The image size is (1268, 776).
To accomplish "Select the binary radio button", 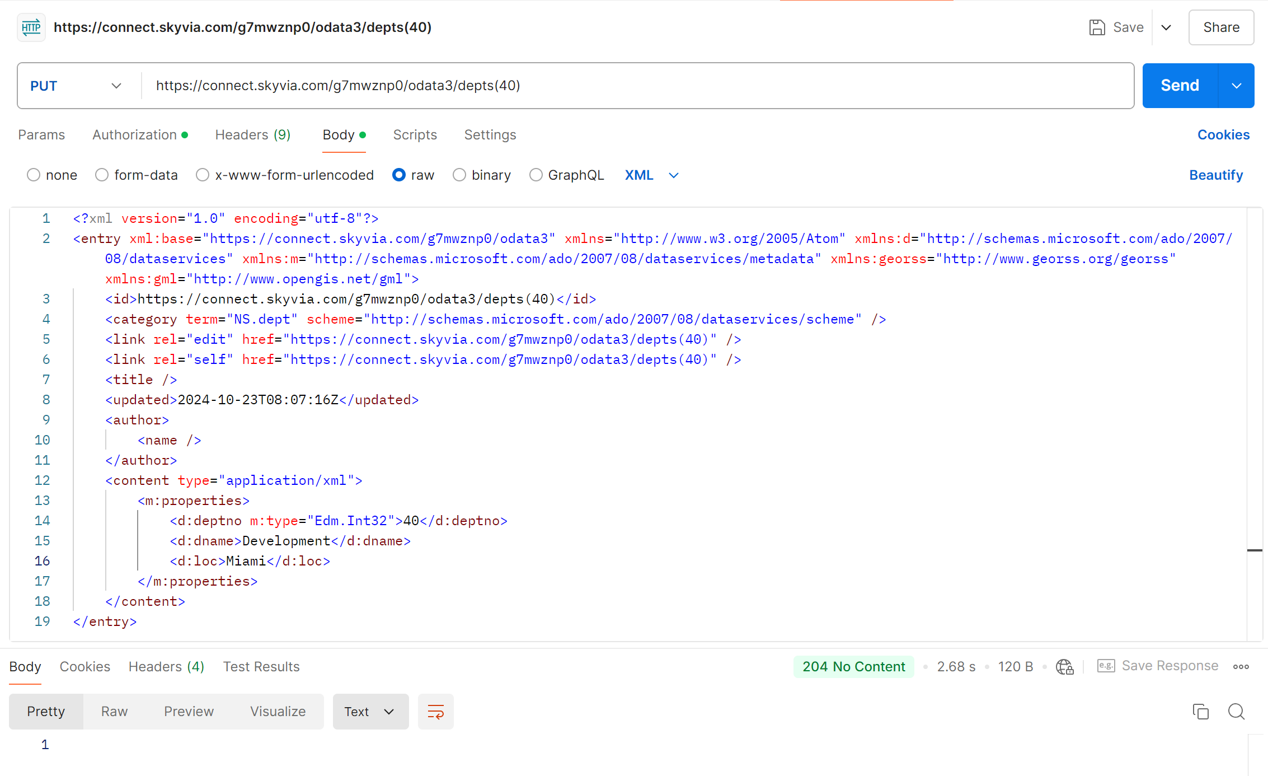I will pos(458,175).
